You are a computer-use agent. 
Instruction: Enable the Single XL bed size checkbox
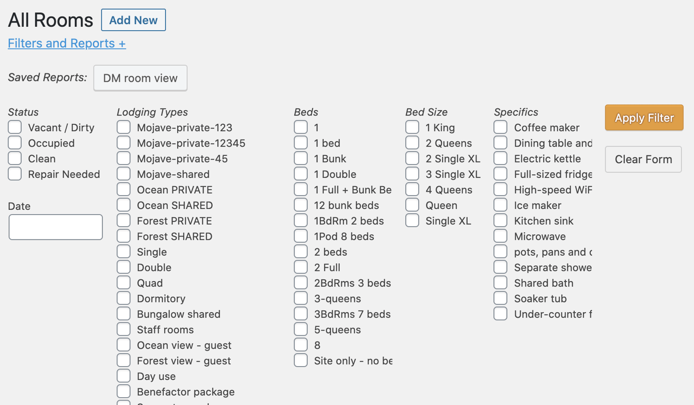coord(412,221)
